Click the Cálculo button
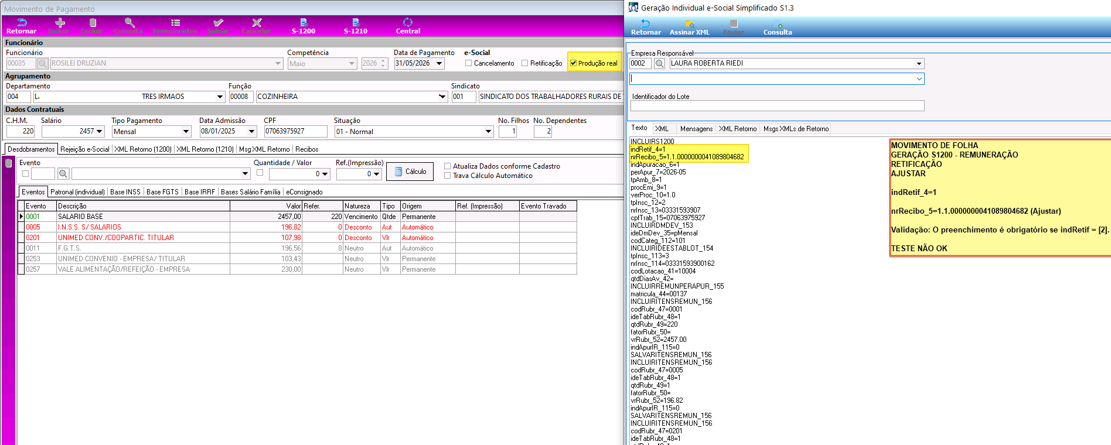This screenshot has height=445, width=1111. tap(410, 172)
